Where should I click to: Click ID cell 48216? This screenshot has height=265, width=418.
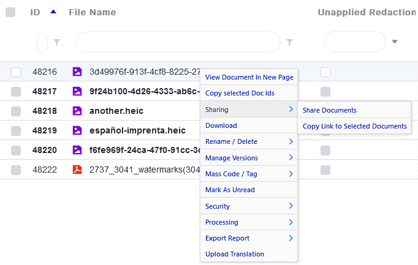[x=45, y=72]
